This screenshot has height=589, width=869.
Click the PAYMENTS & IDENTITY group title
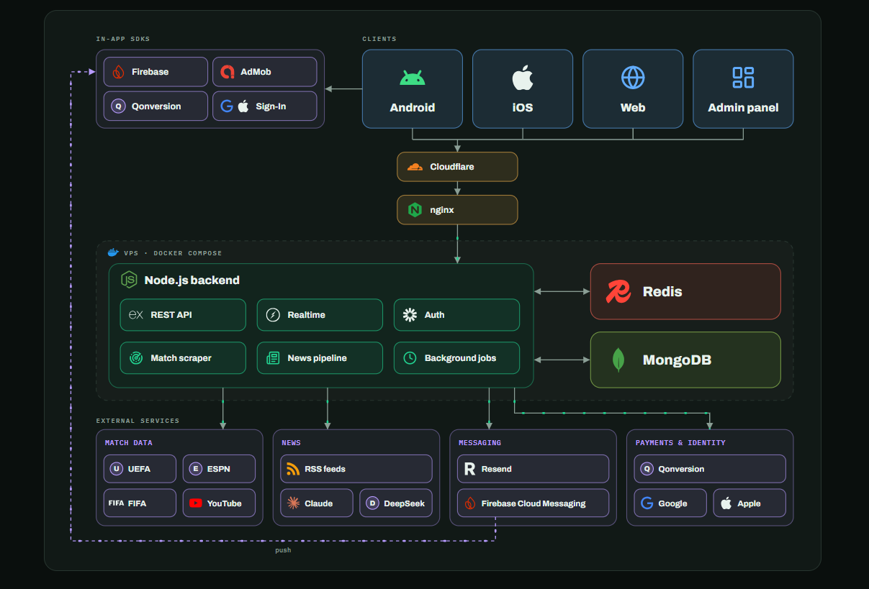[680, 443]
